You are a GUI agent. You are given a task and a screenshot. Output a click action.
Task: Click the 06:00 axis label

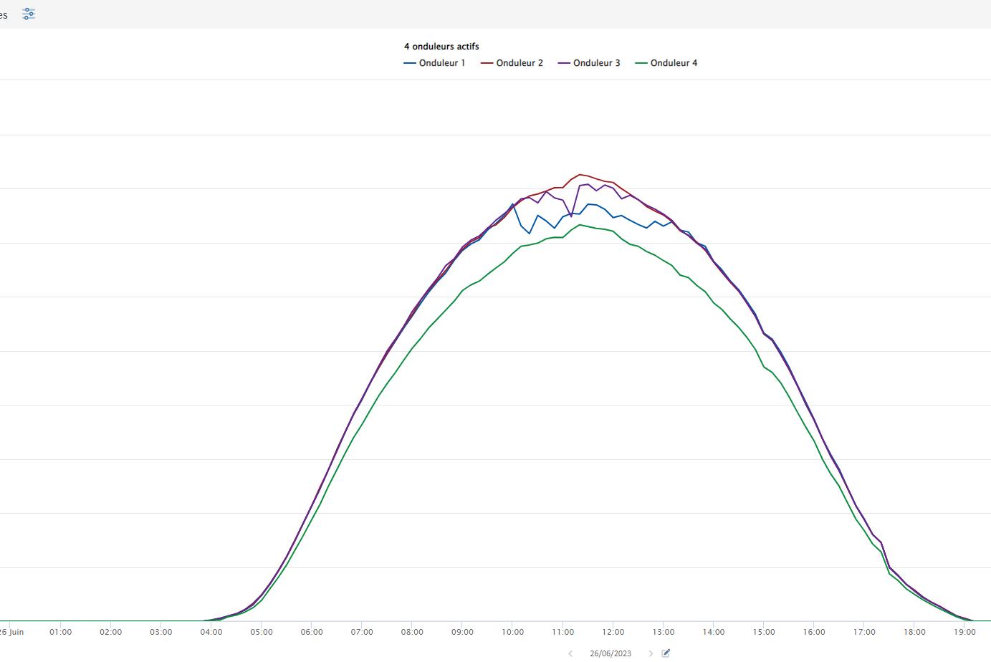[312, 632]
